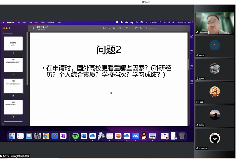
Task: Click the Rotate page icon in toolbar
Action: 136,28
